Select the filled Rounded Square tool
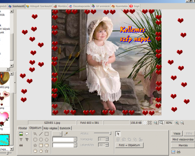Screen dimensions: 195x156 (47, 145)
